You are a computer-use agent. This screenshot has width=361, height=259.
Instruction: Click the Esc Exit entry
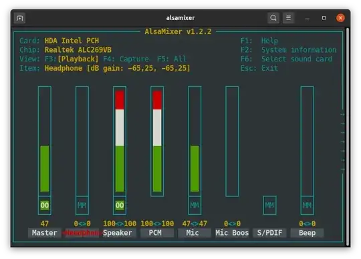(x=259, y=68)
